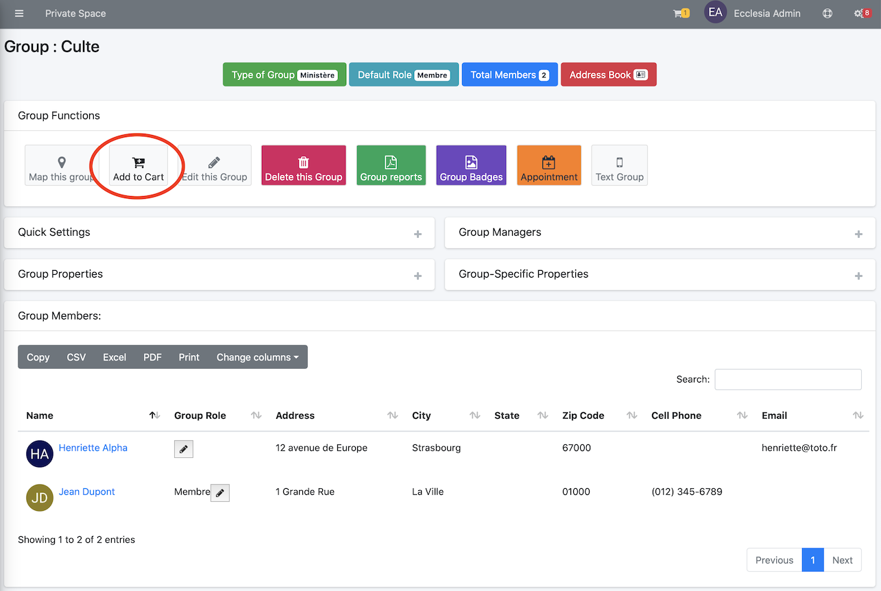The width and height of the screenshot is (881, 591).
Task: Open Henriette Alpha profile link
Action: (93, 448)
